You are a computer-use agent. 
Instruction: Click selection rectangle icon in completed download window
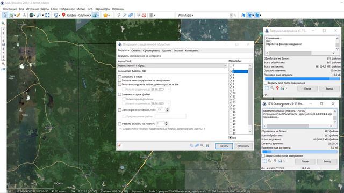pos(267,88)
